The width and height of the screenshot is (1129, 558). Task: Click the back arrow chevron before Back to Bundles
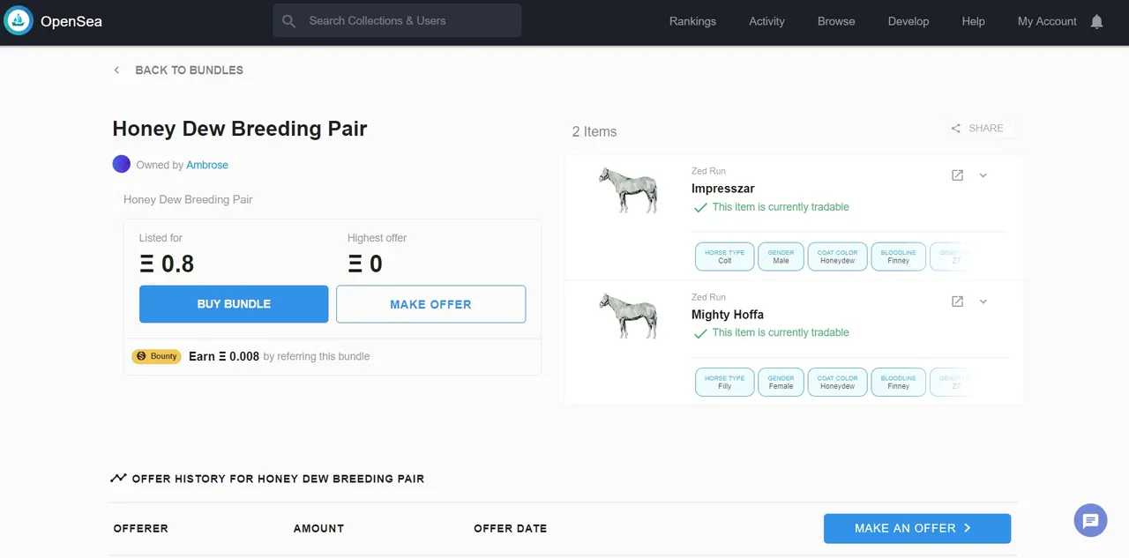(116, 70)
